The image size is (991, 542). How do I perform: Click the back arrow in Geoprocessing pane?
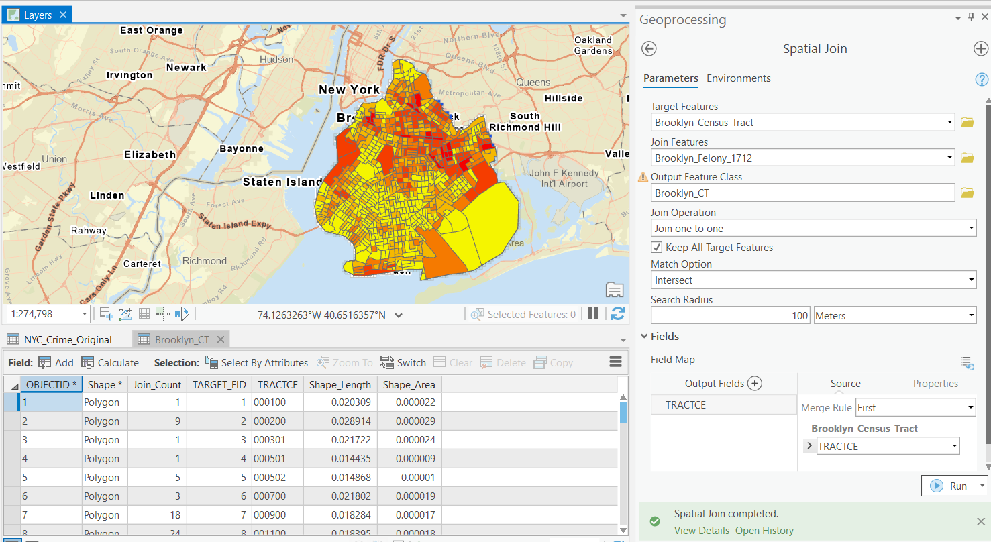tap(649, 49)
